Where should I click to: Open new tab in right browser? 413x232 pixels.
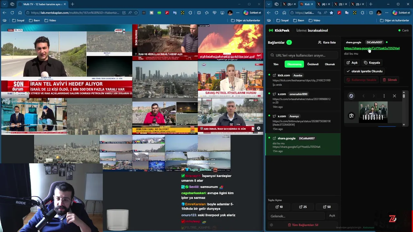[x=370, y=4]
